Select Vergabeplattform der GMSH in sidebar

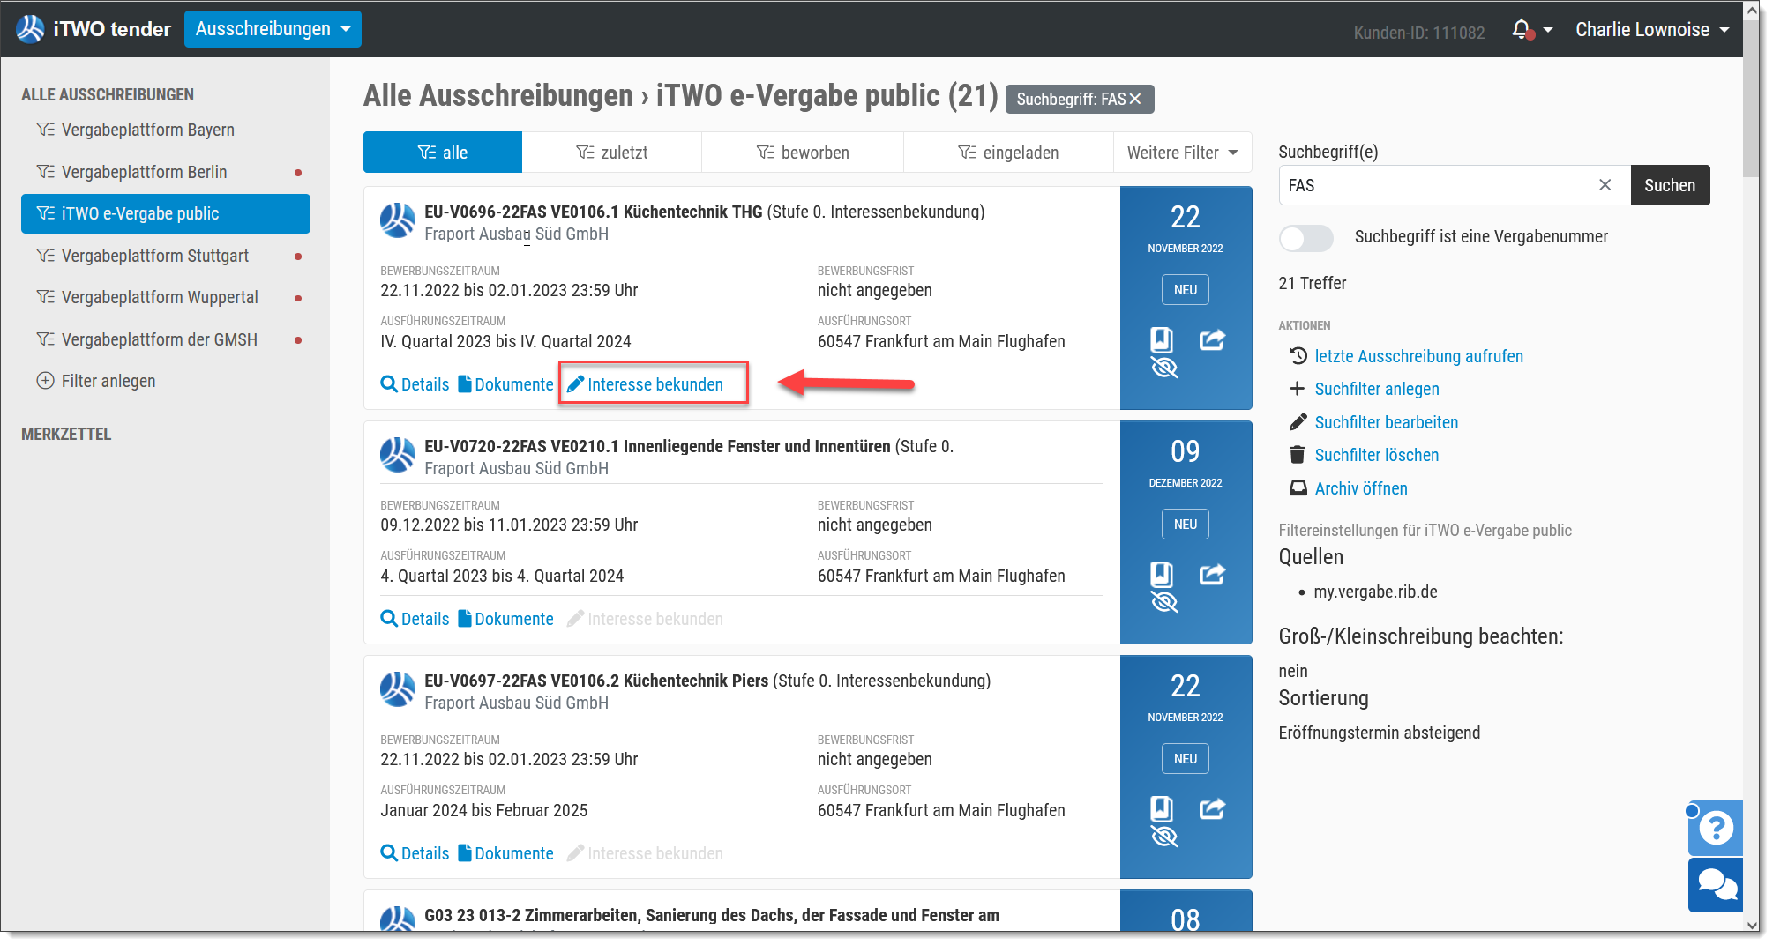pyautogui.click(x=166, y=339)
